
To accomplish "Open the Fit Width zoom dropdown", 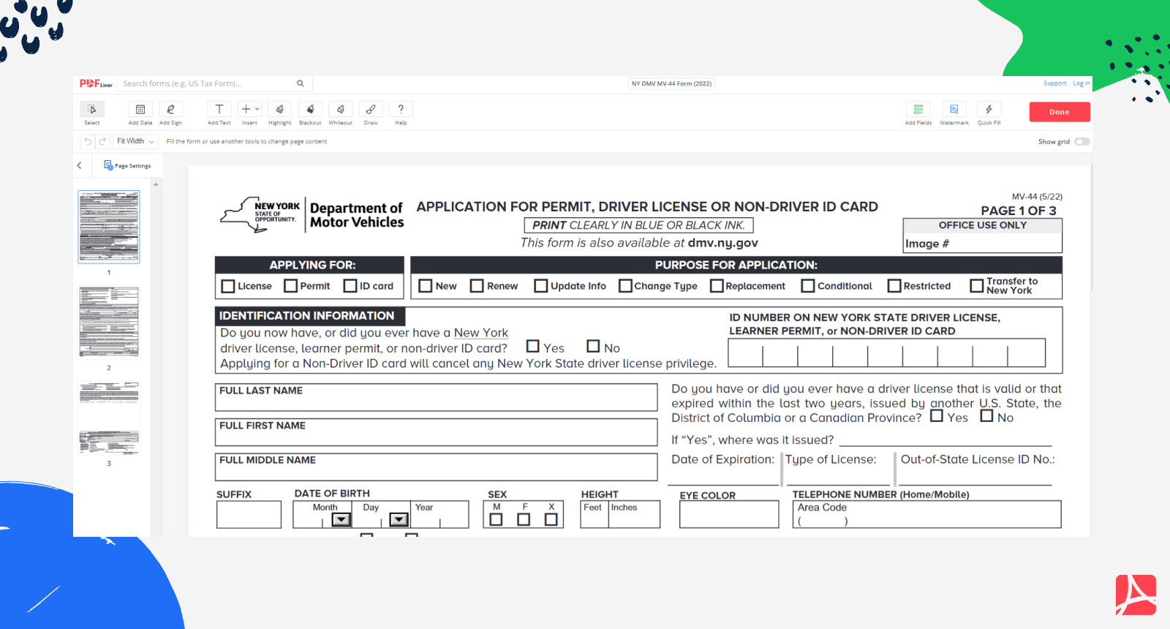I will [x=136, y=141].
